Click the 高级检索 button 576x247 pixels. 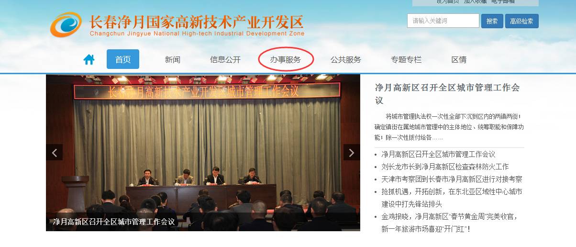coord(522,21)
